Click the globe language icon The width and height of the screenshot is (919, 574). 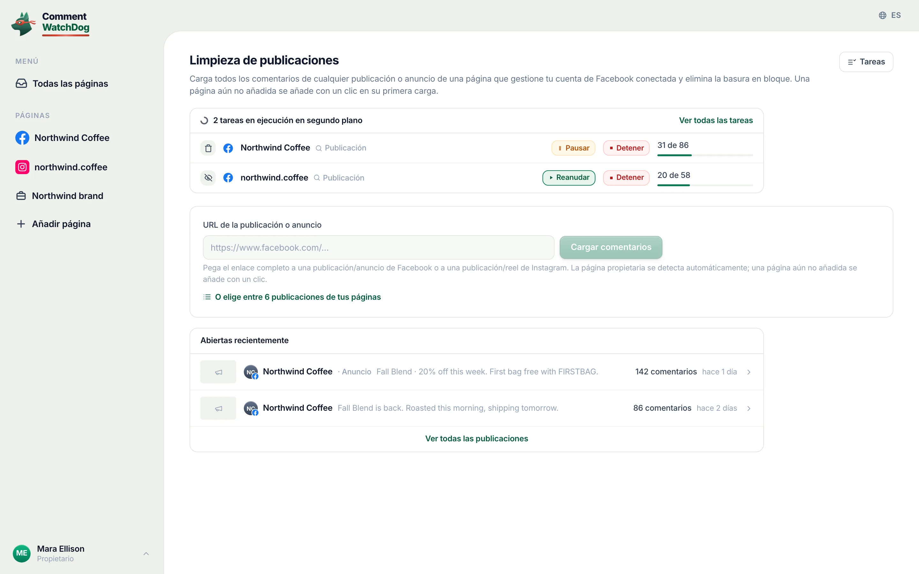click(883, 15)
